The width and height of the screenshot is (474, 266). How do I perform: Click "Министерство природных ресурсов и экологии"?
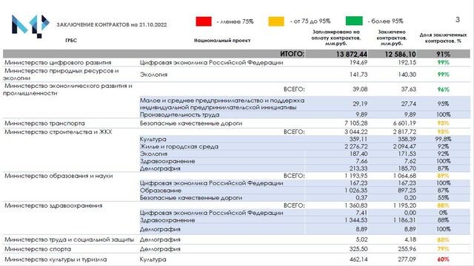coord(61,74)
